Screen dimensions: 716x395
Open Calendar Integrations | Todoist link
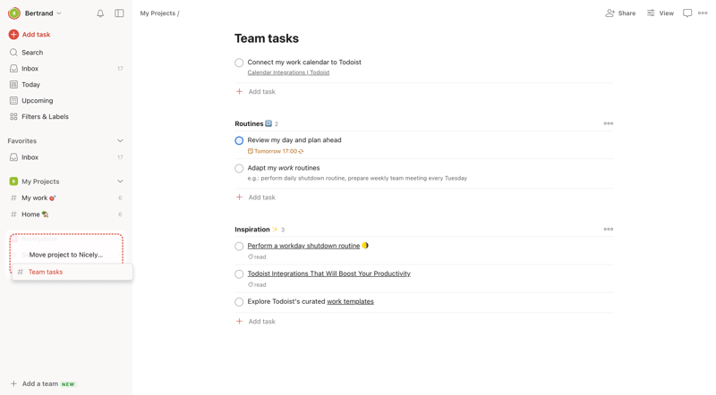pyautogui.click(x=288, y=72)
